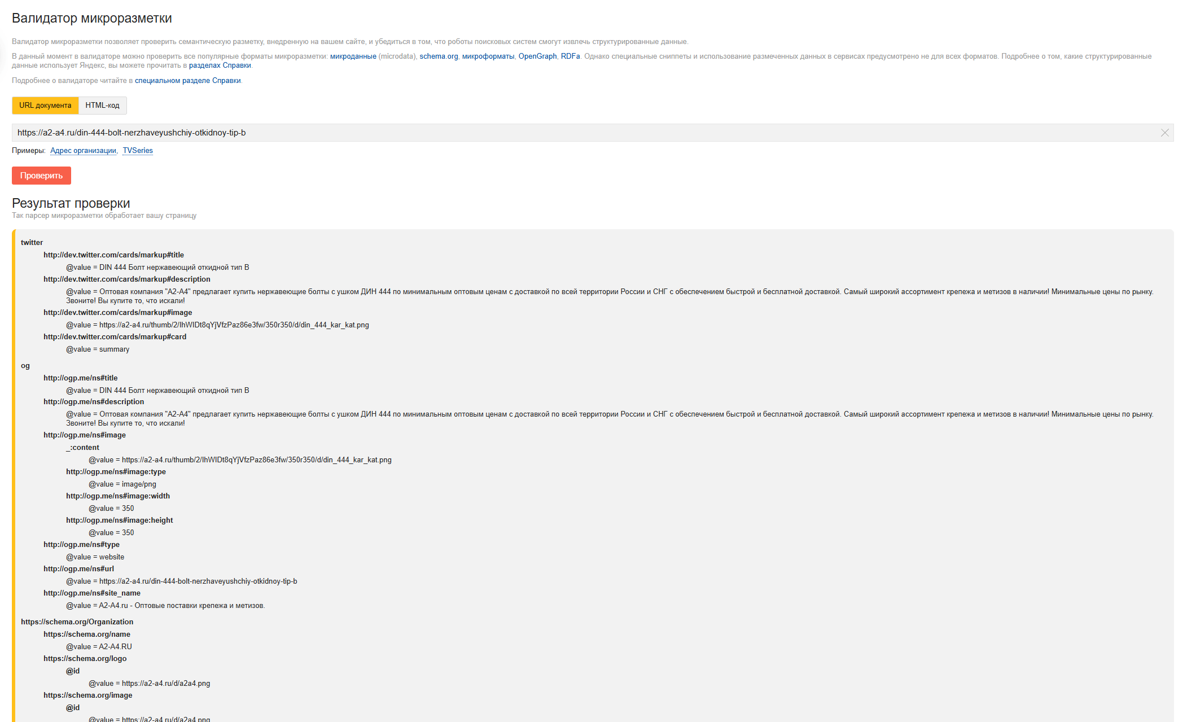Go to разделах Справки link

pyautogui.click(x=220, y=65)
